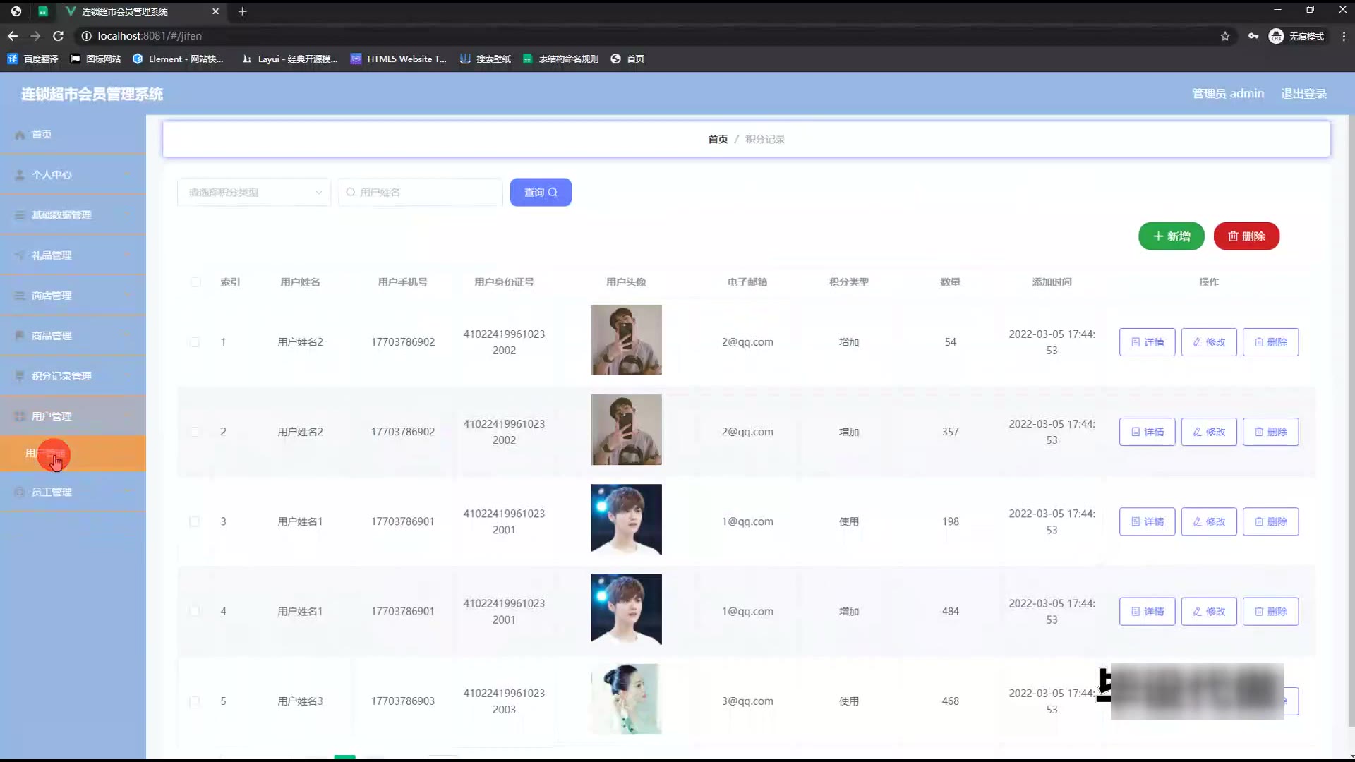
Task: Click the red 删除 batch delete button
Action: click(x=1246, y=236)
